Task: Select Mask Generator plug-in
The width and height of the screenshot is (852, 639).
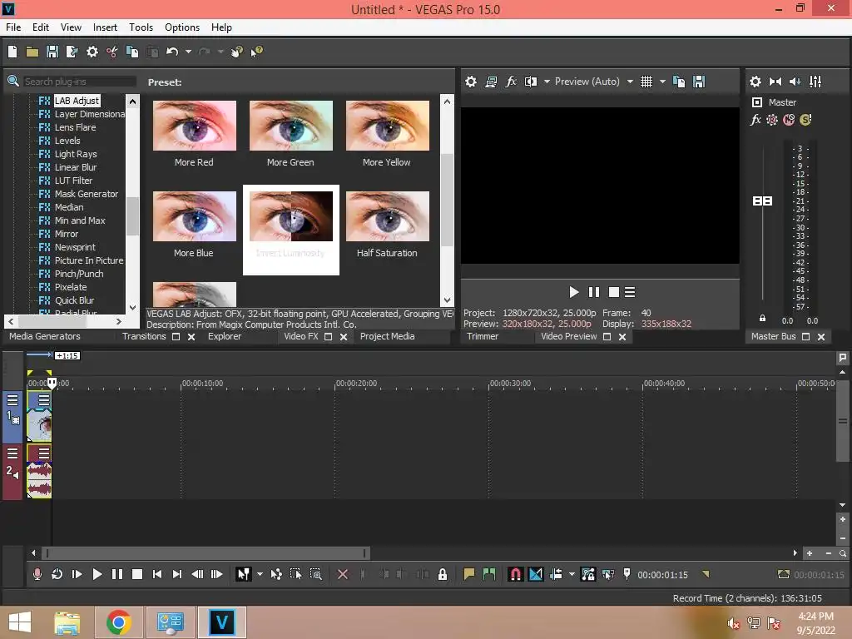Action: point(87,194)
